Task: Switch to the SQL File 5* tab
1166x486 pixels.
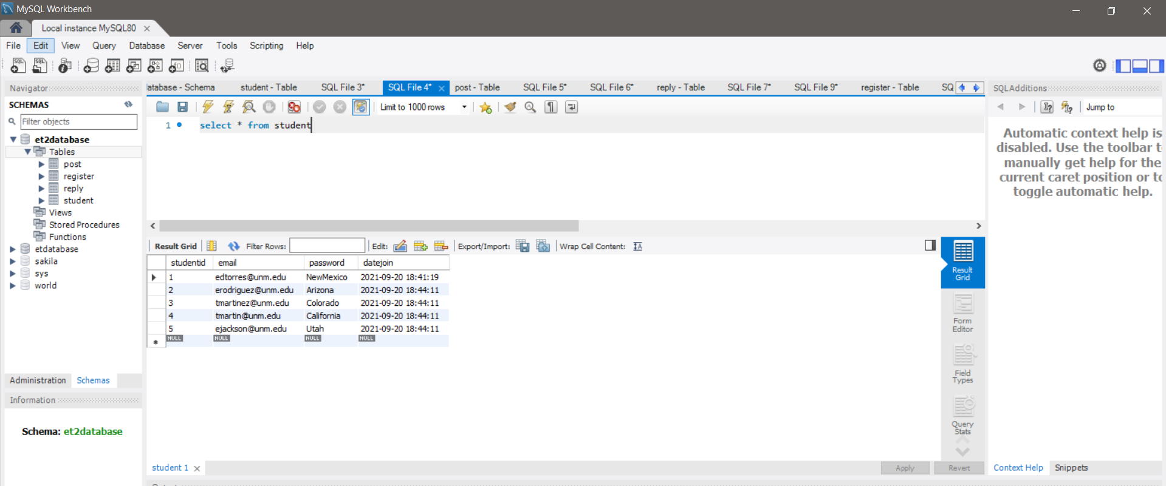Action: [544, 87]
